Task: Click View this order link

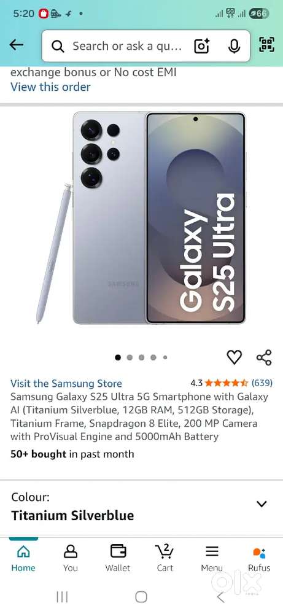Action: (50, 87)
